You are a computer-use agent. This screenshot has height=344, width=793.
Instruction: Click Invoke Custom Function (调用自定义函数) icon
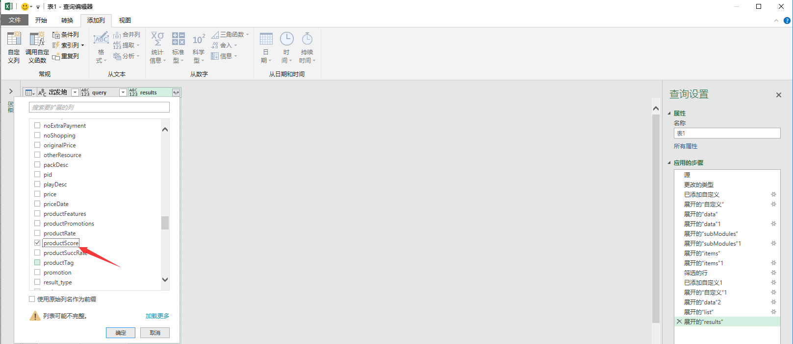point(37,39)
